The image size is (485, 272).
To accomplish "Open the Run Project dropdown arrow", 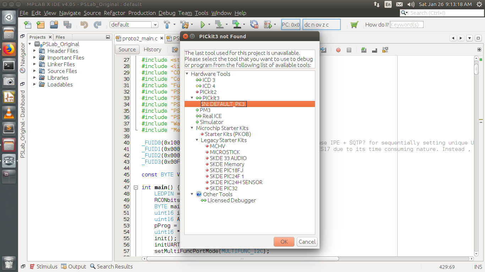I will click(209, 25).
